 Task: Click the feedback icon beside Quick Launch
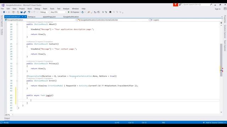(x=180, y=5)
